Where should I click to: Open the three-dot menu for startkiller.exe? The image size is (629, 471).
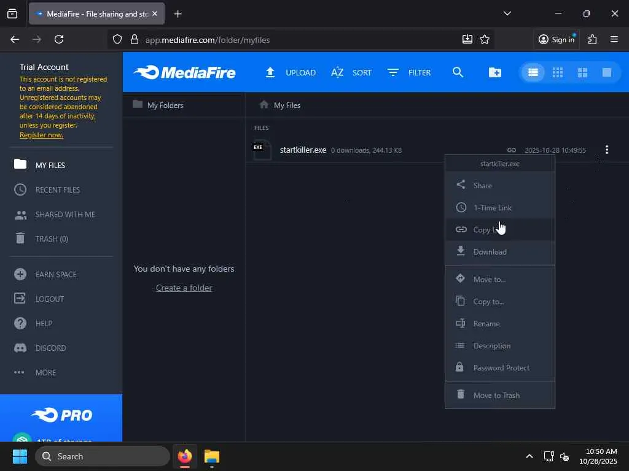[606, 150]
